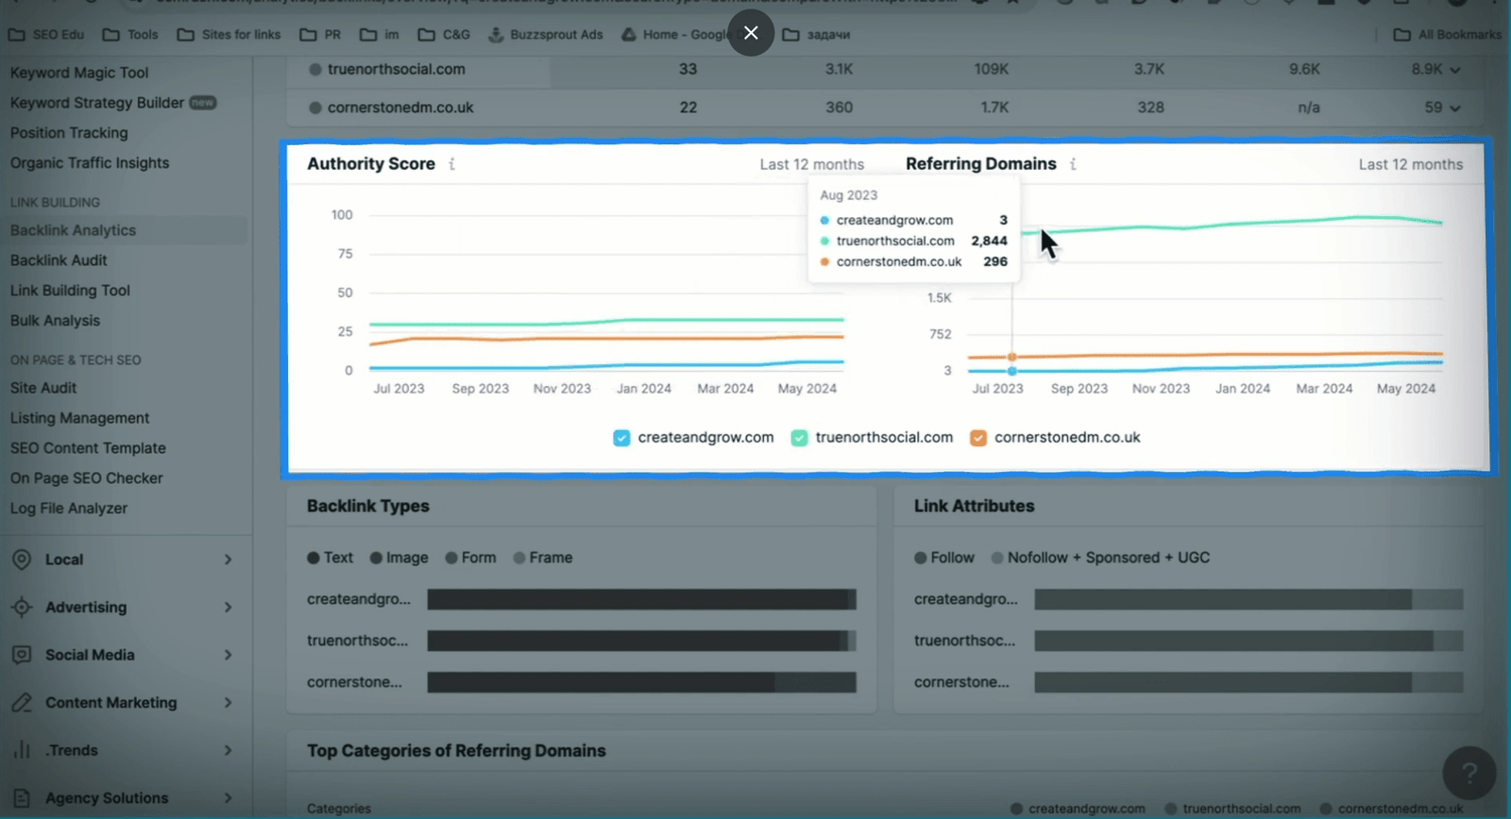Toggle the Follow link attribute legend
The width and height of the screenshot is (1511, 819).
944,558
